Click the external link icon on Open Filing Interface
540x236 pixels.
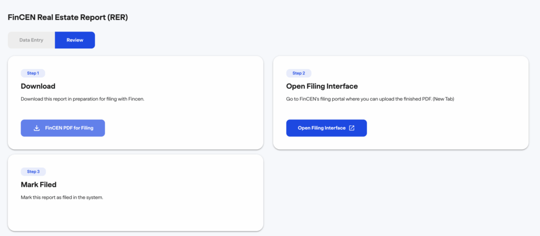pos(352,128)
